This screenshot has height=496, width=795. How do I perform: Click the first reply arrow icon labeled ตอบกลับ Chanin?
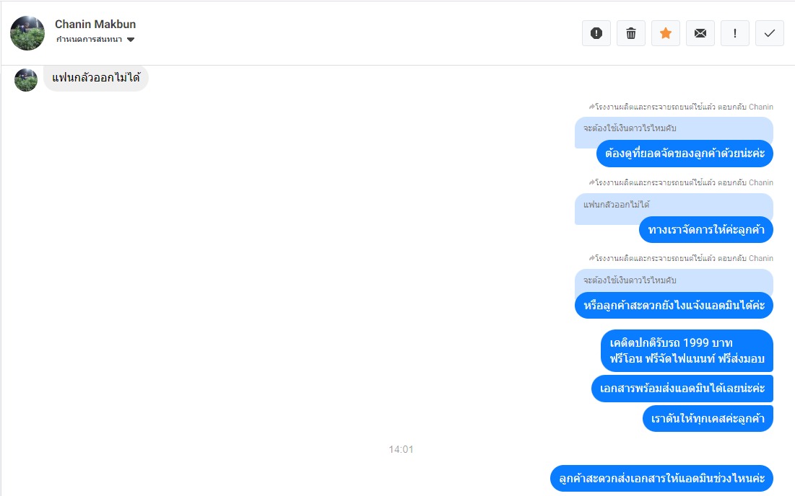pos(591,107)
